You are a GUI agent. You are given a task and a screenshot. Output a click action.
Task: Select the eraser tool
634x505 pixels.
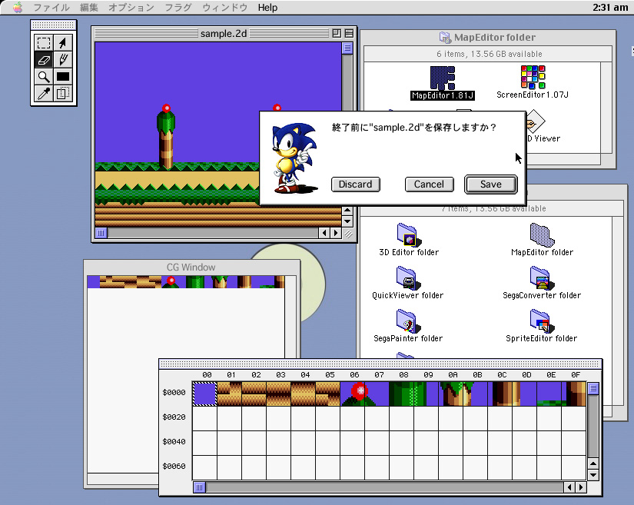(x=44, y=59)
